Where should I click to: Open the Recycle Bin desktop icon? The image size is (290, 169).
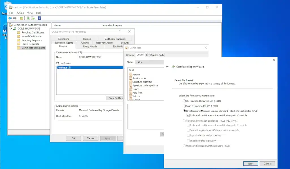tap(5, 7)
